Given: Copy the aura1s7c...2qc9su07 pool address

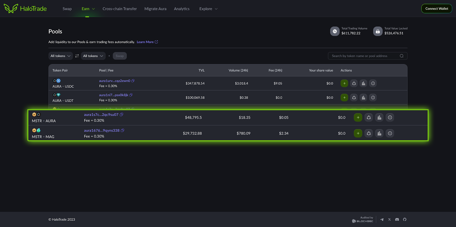Looking at the screenshot, I should (x=121, y=114).
